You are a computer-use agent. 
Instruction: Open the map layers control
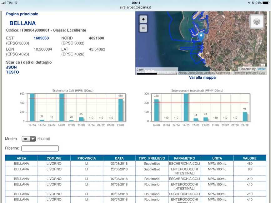(256, 22)
